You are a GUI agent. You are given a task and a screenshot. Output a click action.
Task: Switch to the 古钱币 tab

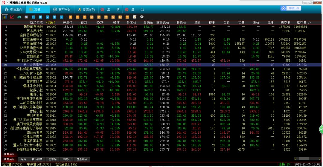(66, 159)
